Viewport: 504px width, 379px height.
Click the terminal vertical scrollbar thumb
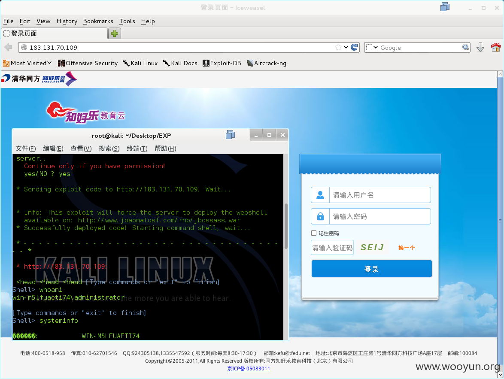(x=286, y=226)
